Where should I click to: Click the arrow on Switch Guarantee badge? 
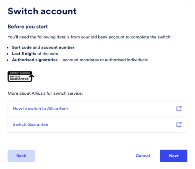[x=32, y=78]
